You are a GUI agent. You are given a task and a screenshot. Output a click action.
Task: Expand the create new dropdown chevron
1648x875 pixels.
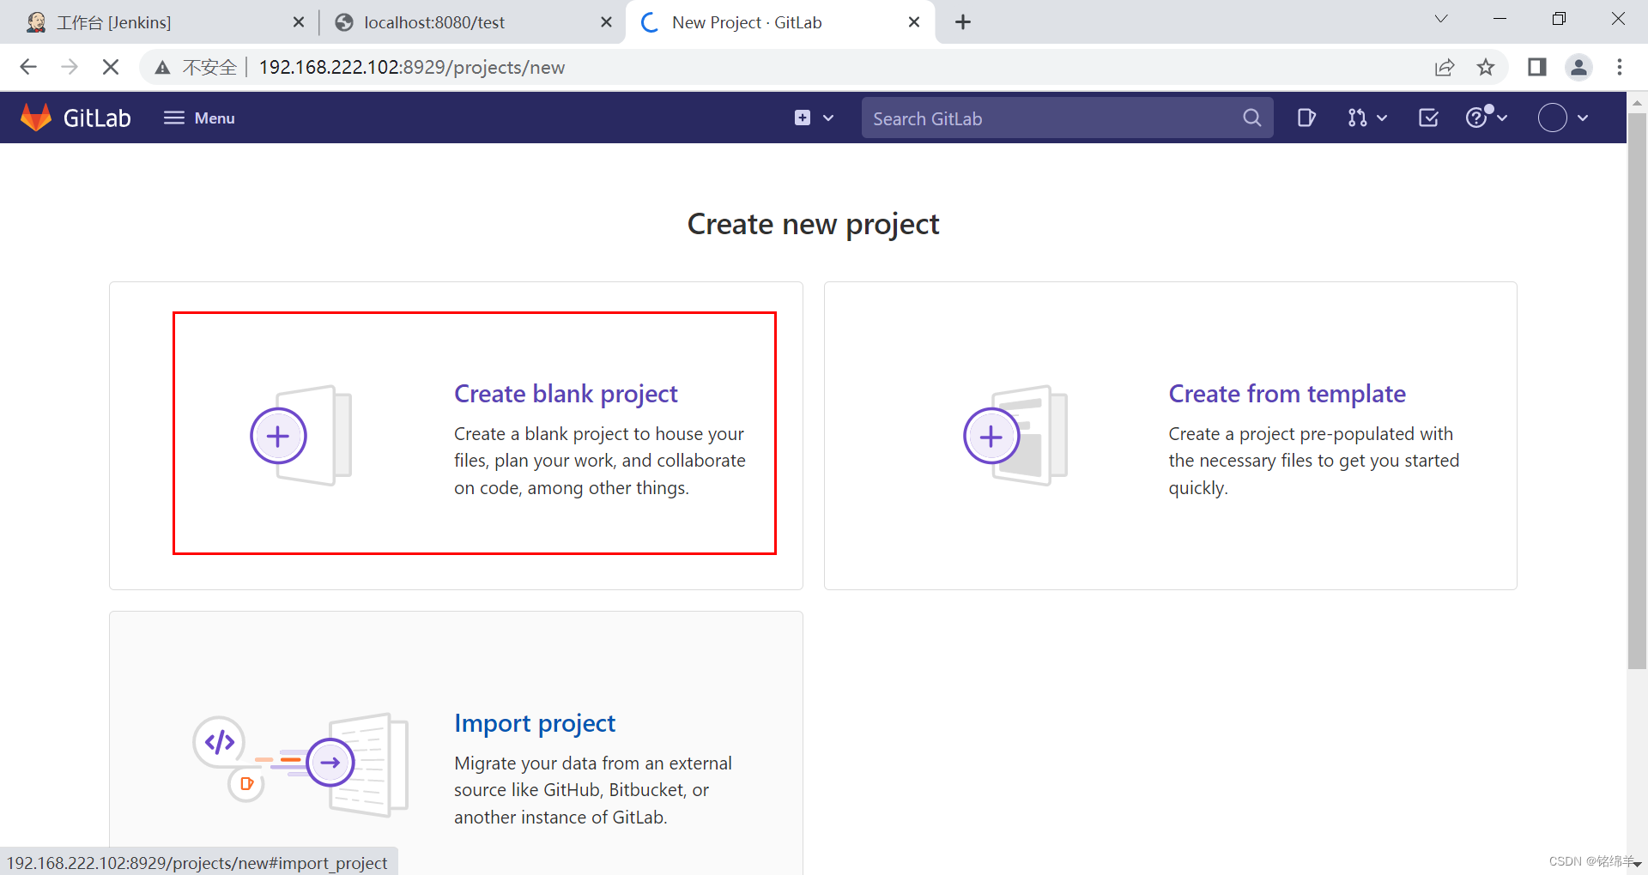coord(828,118)
